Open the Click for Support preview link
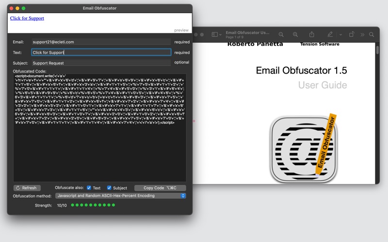 tap(27, 18)
